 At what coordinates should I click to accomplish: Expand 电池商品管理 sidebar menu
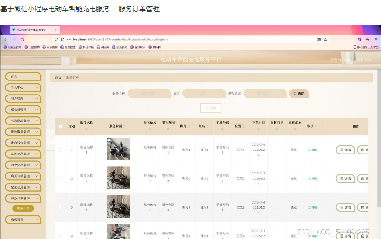23,121
